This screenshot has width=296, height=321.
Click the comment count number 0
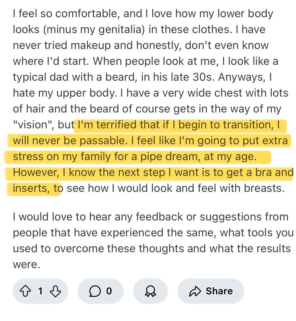(x=109, y=291)
